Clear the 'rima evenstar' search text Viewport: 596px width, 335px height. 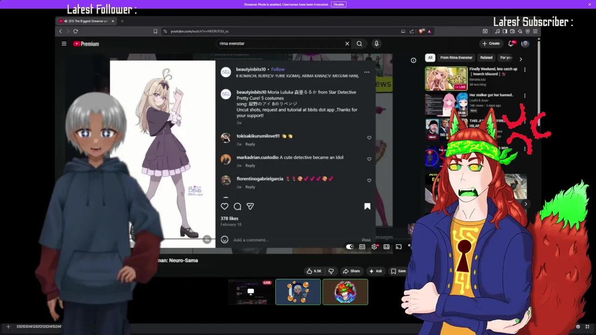coord(347,44)
